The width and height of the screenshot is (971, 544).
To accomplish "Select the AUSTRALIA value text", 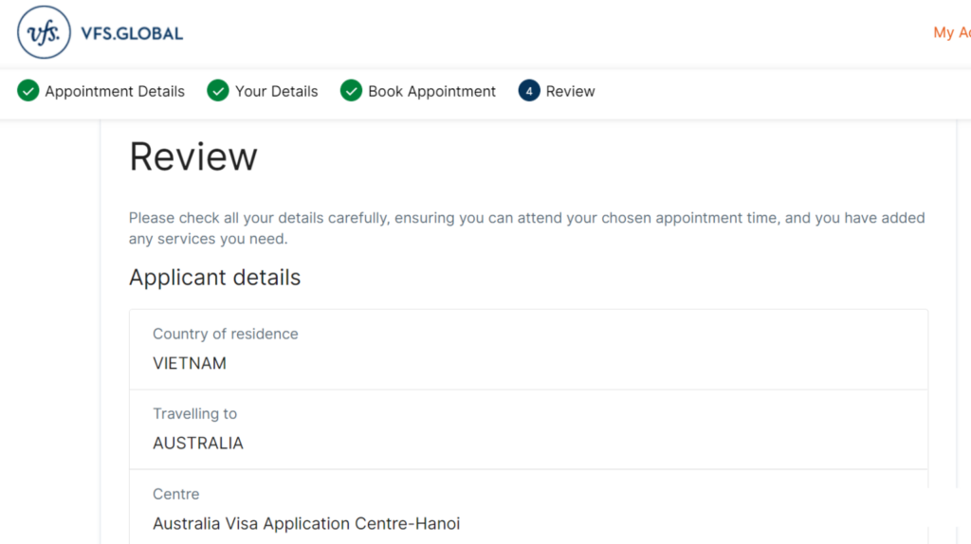I will point(198,444).
